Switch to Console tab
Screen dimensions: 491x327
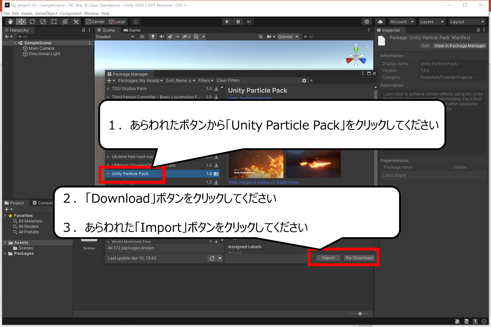[x=43, y=203]
